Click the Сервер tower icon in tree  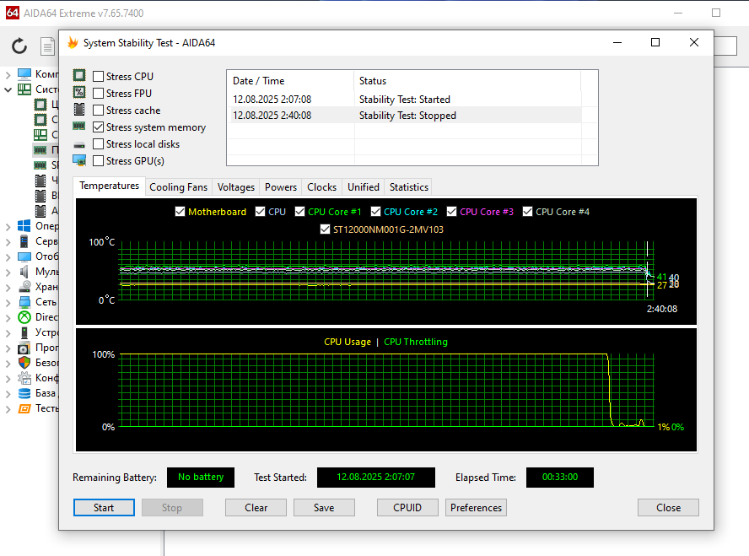pos(24,241)
